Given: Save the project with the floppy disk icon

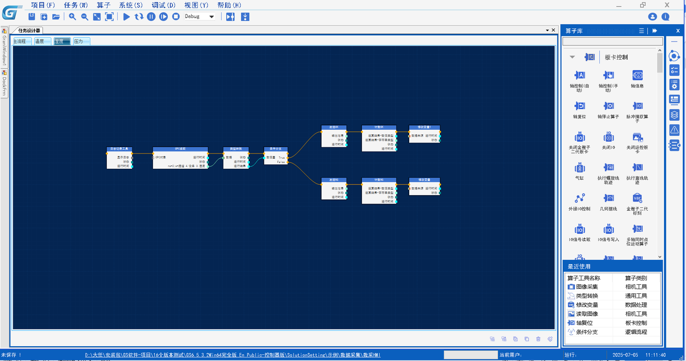Looking at the screenshot, I should [x=31, y=17].
